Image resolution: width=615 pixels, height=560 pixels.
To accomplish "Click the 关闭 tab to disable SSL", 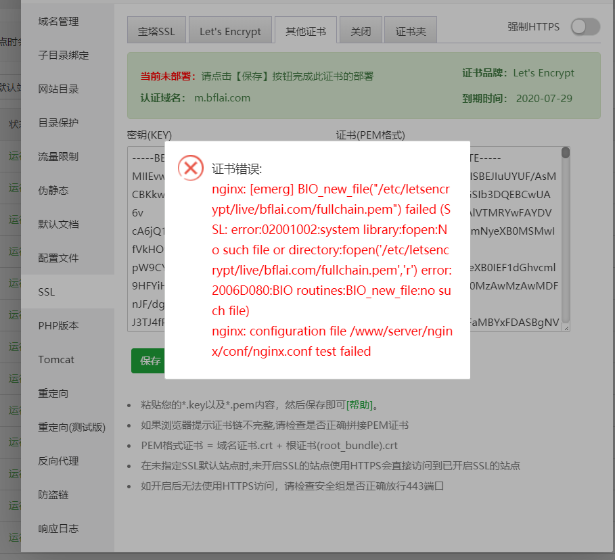I will coord(361,30).
